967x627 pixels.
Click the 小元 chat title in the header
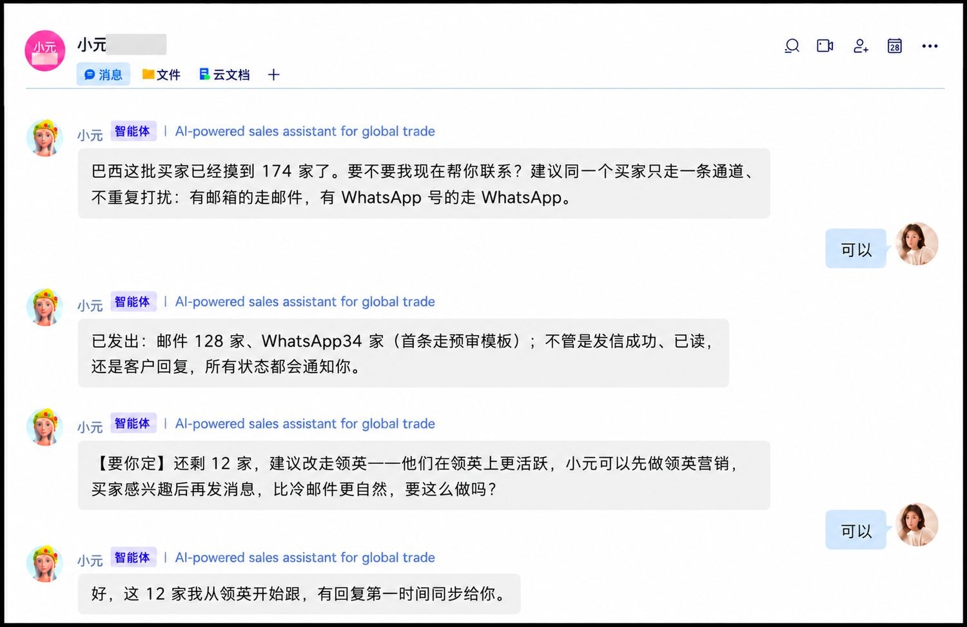point(92,44)
